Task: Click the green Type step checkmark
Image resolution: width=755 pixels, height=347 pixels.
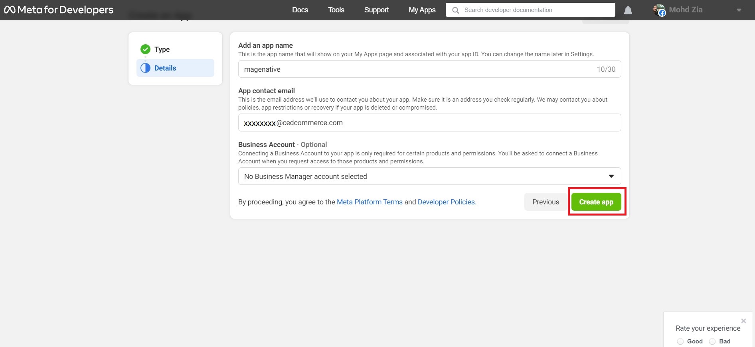Action: [x=145, y=49]
